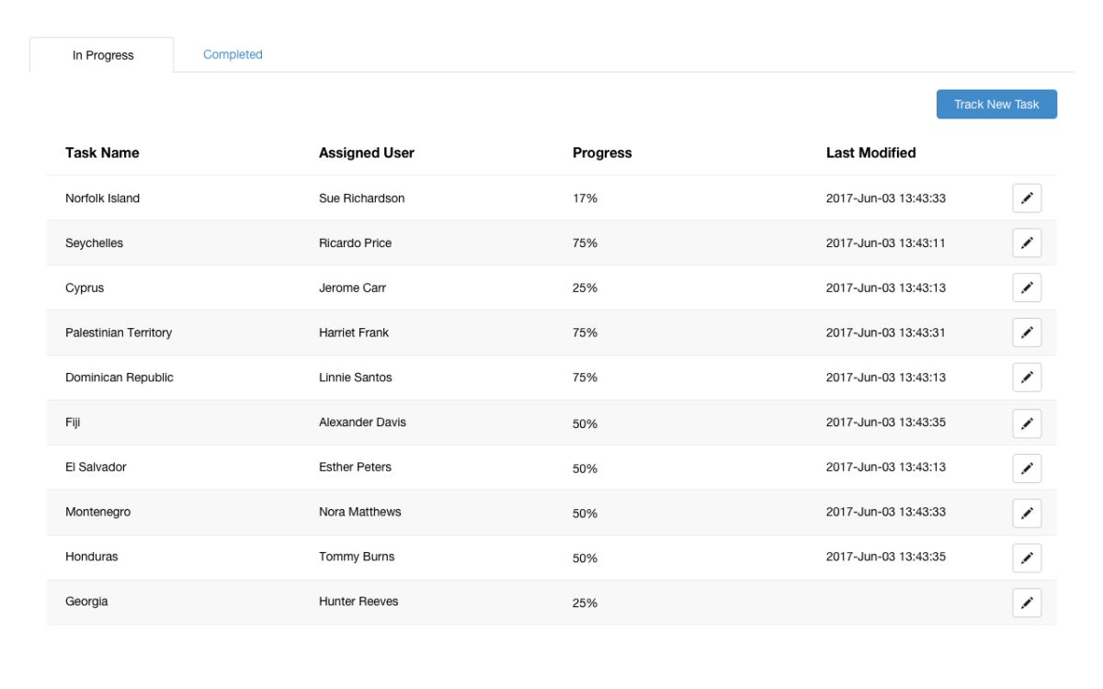Click assigned user Sue Richardson
Screen dimensions: 1103x689
361,198
